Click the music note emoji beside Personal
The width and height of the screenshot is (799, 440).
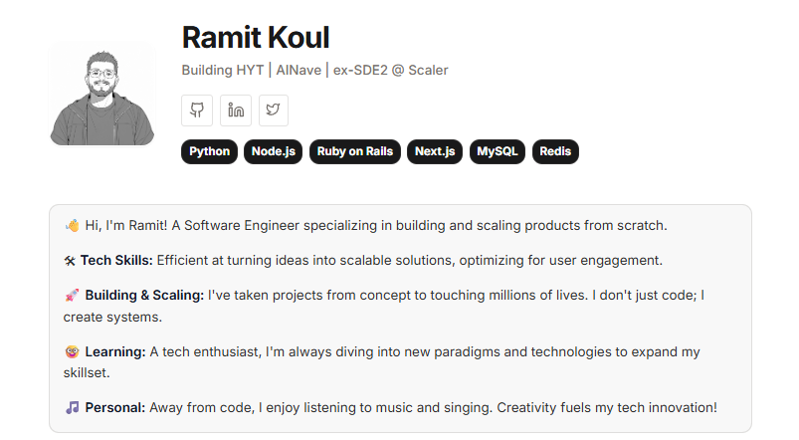click(x=72, y=408)
